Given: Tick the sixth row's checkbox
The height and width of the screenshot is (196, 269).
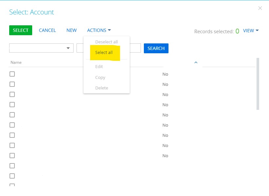Looking at the screenshot, I should click(12, 125).
